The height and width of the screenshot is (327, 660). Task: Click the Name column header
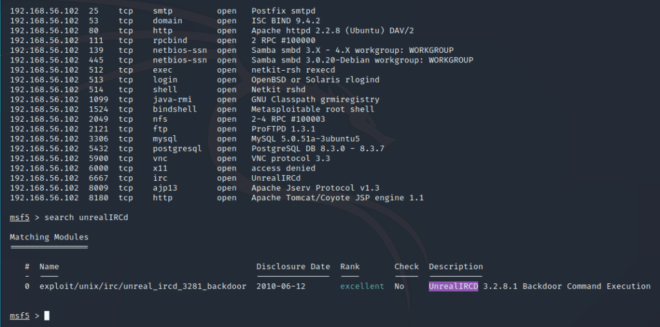point(49,266)
